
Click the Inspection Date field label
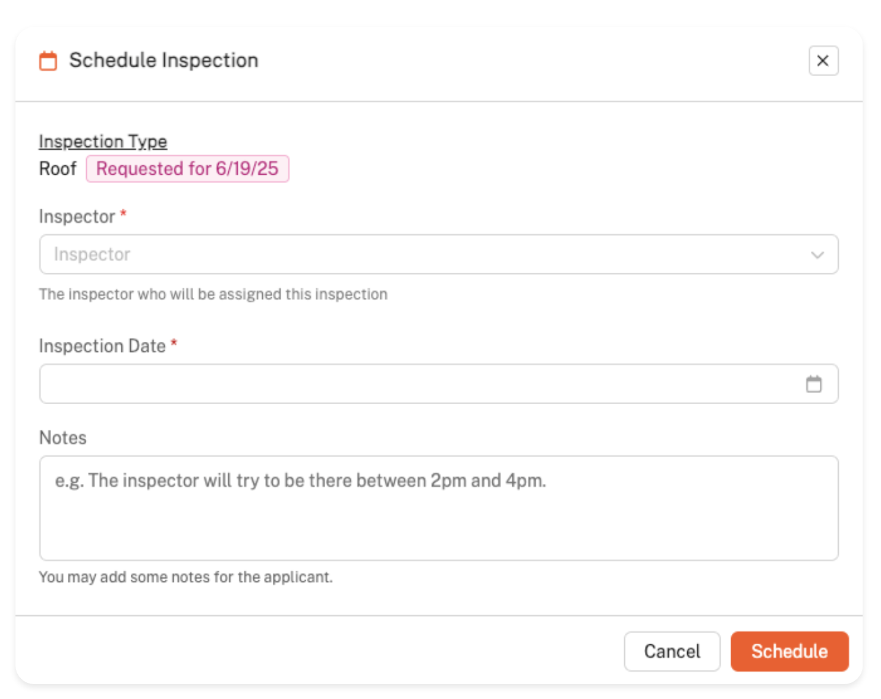tap(102, 346)
